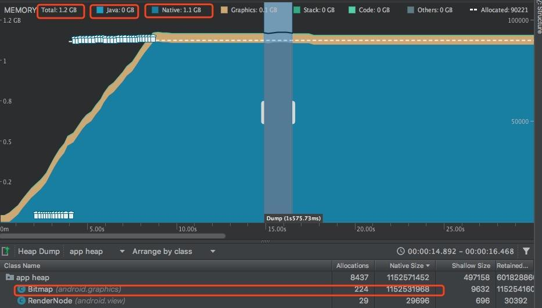Click the Graphics legend color swatch
This screenshot has width=542, height=308.
coord(224,10)
